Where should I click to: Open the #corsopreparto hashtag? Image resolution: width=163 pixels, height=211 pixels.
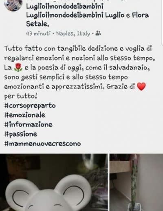[30, 105]
